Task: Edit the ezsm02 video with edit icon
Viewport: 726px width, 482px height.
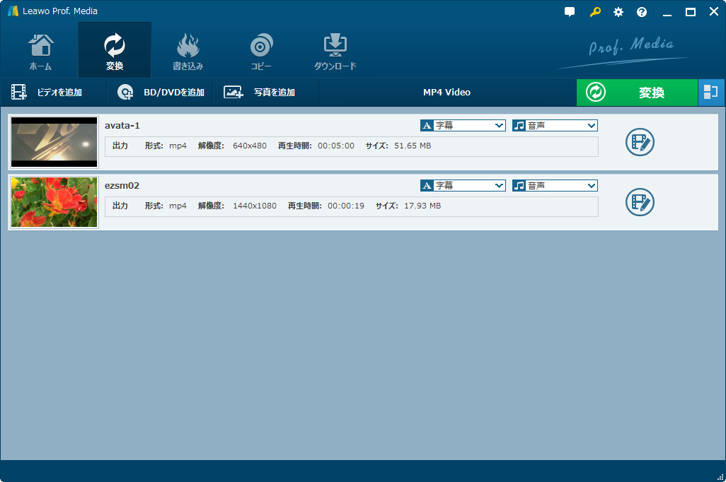Action: coord(640,202)
